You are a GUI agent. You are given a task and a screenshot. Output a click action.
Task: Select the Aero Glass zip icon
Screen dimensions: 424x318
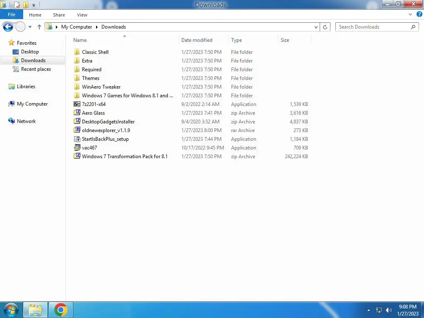[x=77, y=113]
